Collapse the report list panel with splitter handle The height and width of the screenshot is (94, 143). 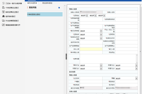pyautogui.click(x=66, y=57)
